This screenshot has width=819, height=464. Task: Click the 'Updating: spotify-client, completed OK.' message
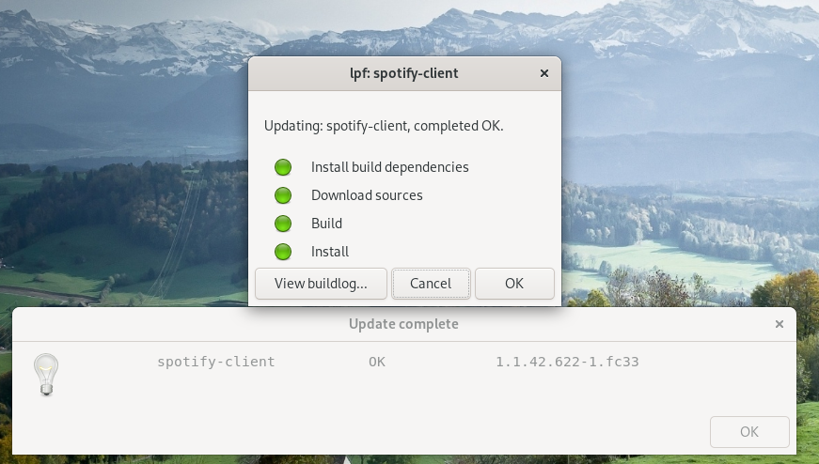tap(384, 125)
